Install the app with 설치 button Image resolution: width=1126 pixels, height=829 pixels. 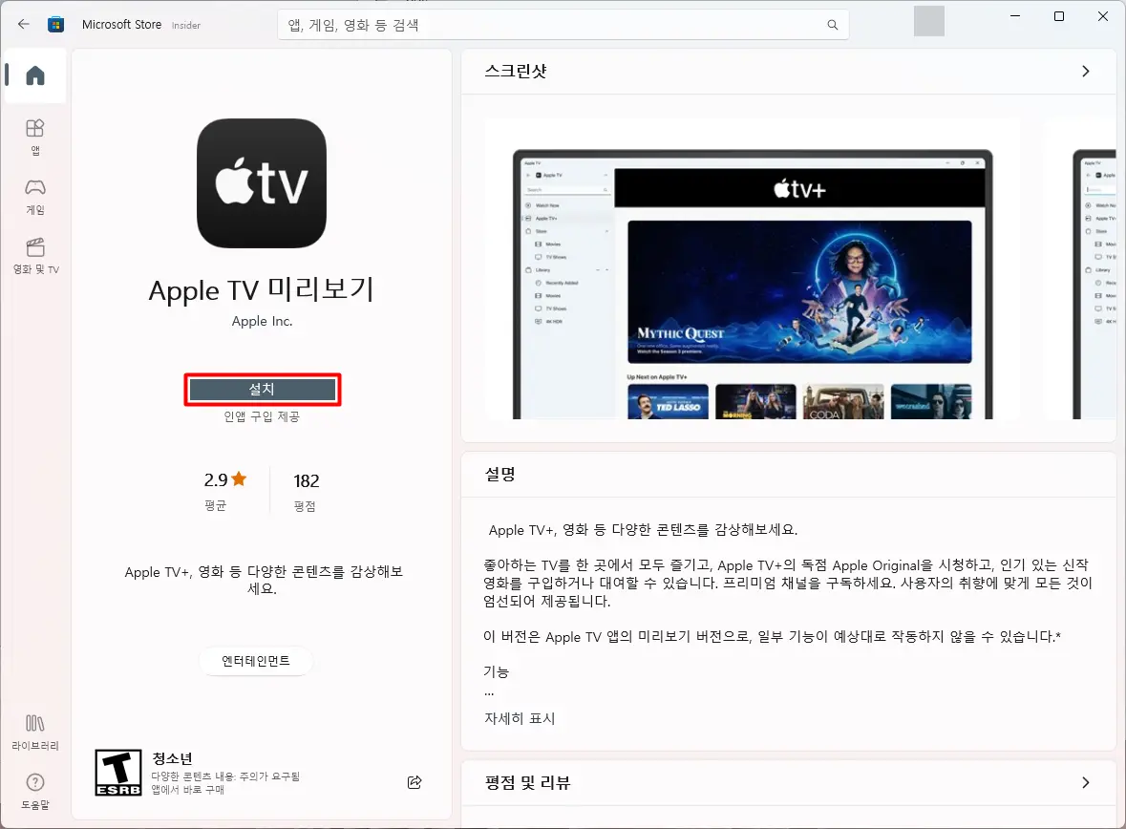click(x=262, y=390)
